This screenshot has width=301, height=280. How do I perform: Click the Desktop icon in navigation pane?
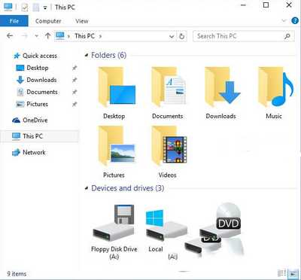[x=20, y=68]
